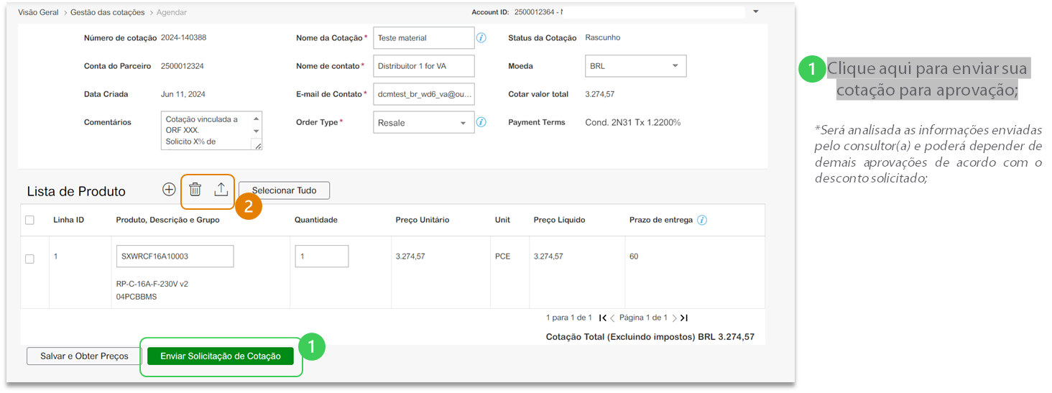Screen dimensions: 1052x393
Task: Click the Preço Unitário column header
Action: 423,220
